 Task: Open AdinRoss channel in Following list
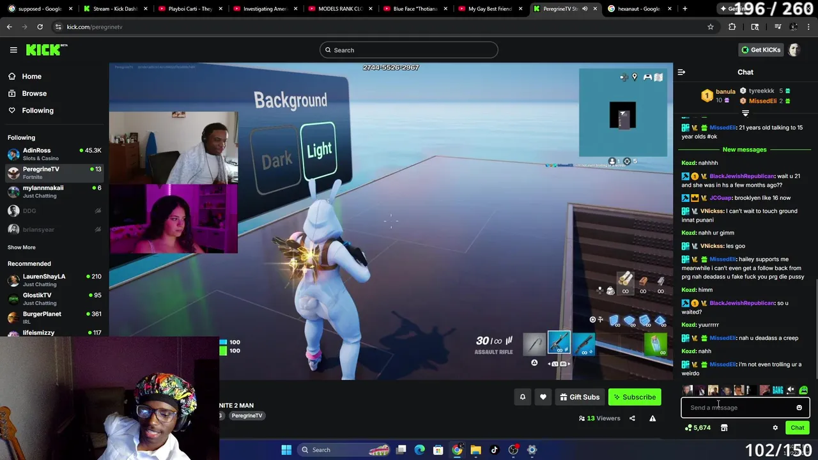point(54,154)
